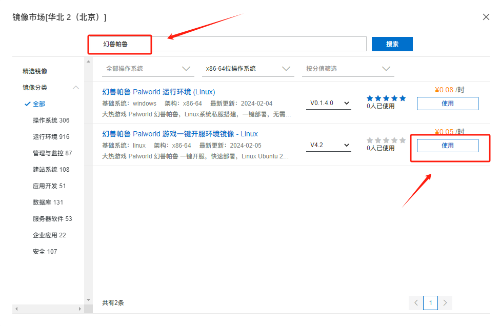Click the five-star rating of 运行环境 (Linux)

(386, 98)
